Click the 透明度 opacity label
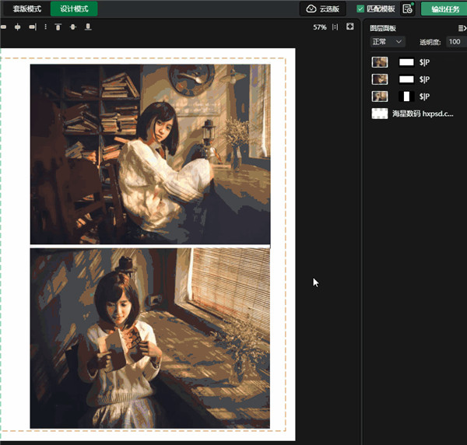467x445 pixels. tap(430, 42)
